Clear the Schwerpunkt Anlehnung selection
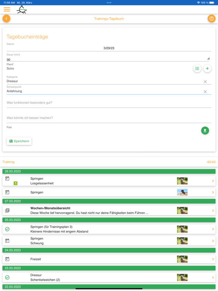This screenshot has width=218, height=291. coord(205,92)
